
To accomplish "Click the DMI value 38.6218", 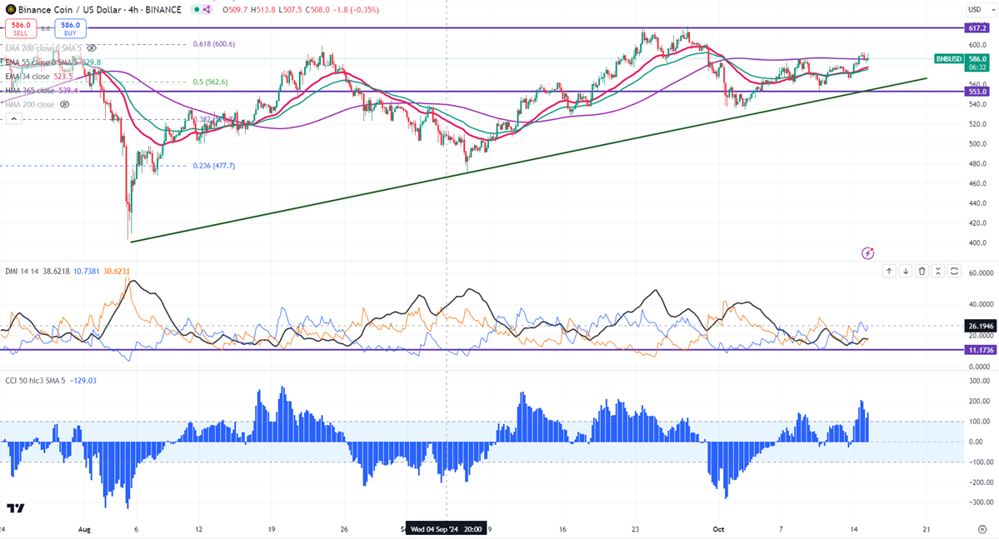I will tap(56, 271).
